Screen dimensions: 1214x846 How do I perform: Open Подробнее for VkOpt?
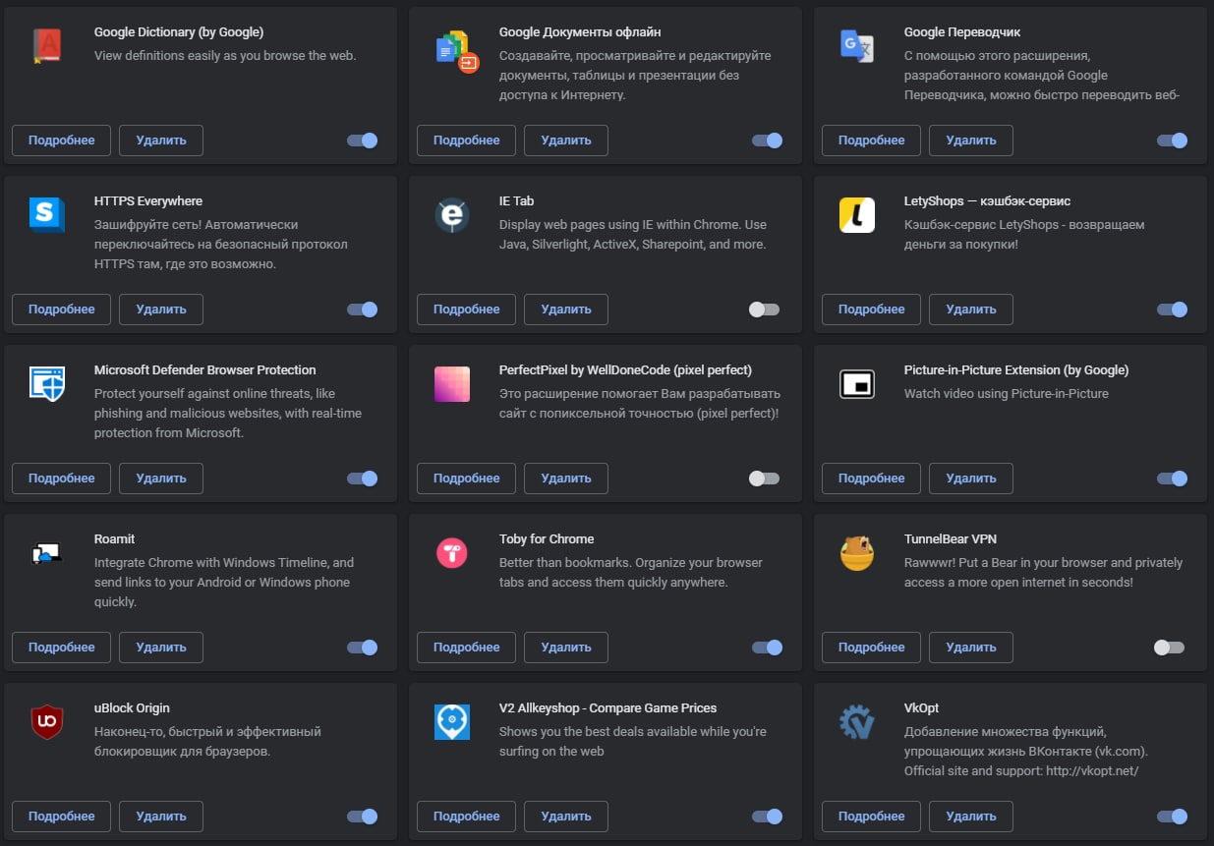pyautogui.click(x=872, y=817)
